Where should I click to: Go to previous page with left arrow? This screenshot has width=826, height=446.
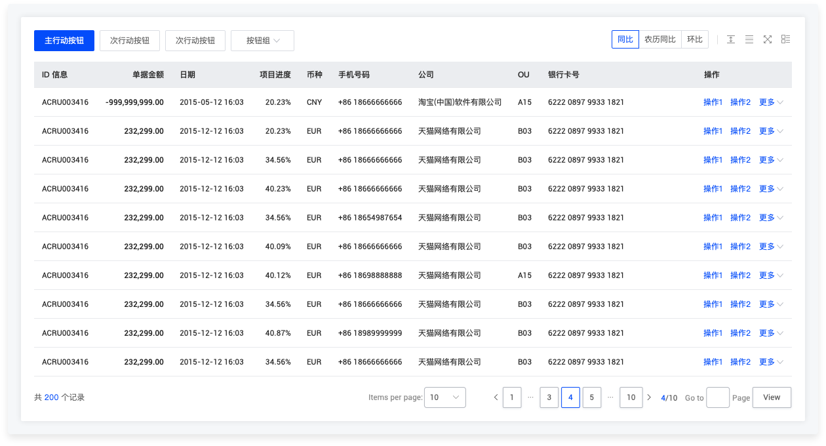(x=496, y=397)
